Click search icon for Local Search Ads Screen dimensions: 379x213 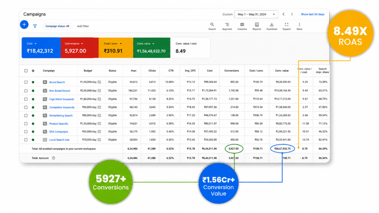click(45, 139)
